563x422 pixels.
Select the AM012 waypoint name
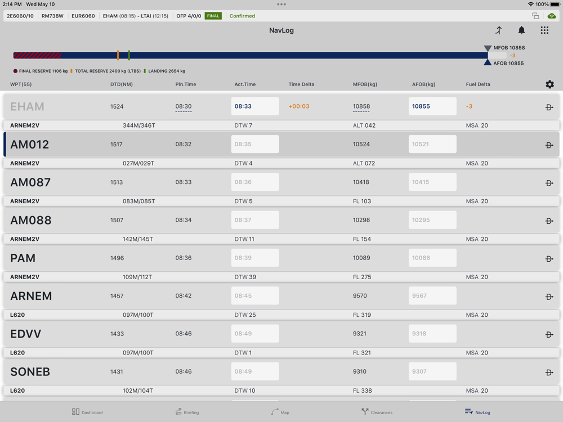tap(29, 144)
